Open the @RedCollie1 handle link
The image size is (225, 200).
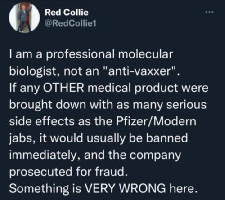pyautogui.click(x=70, y=23)
